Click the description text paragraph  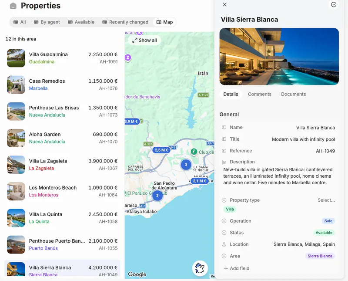(278, 176)
